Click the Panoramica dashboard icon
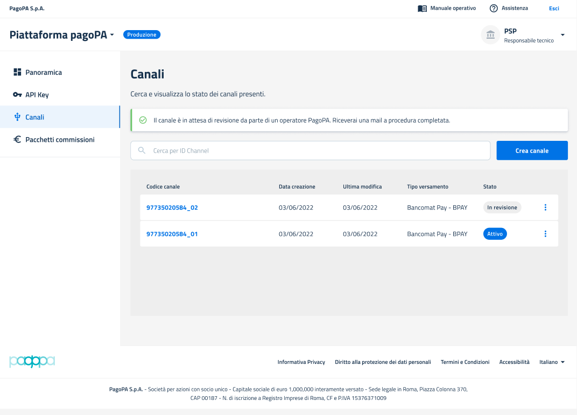This screenshot has width=577, height=415. tap(17, 72)
